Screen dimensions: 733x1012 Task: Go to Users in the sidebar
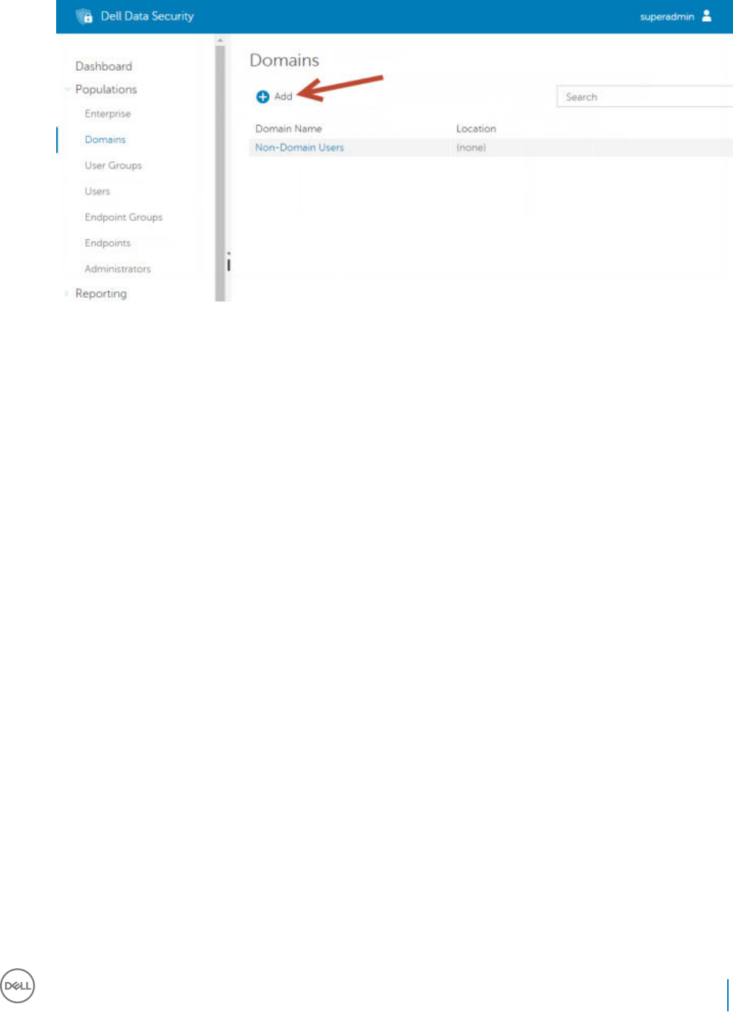(97, 191)
